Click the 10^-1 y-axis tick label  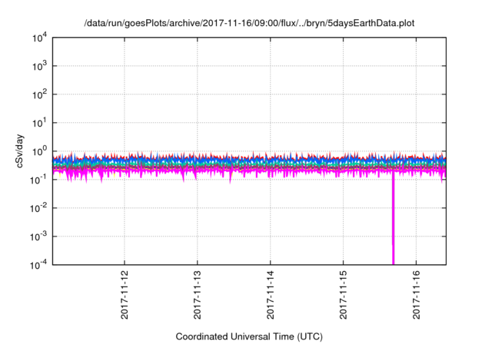39,180
